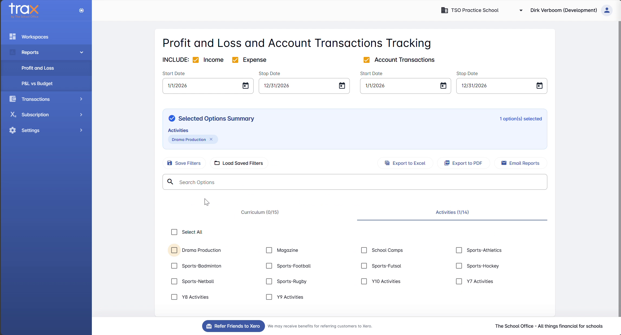The height and width of the screenshot is (335, 621).
Task: Click the search magnifier icon
Action: click(x=170, y=182)
